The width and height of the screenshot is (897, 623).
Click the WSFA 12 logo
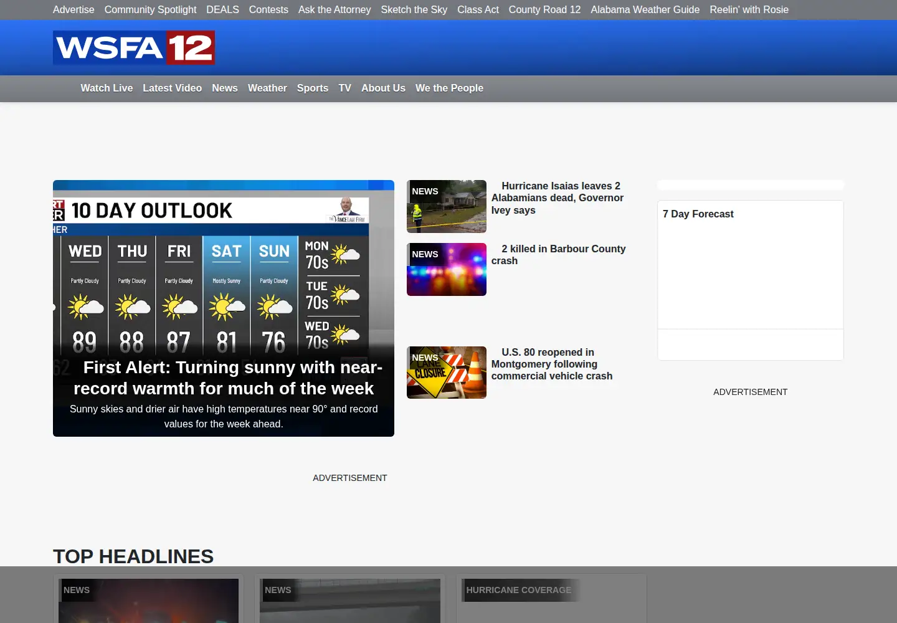coord(134,47)
